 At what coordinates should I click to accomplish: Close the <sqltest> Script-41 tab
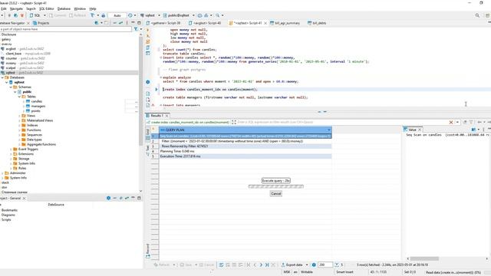[x=265, y=23]
